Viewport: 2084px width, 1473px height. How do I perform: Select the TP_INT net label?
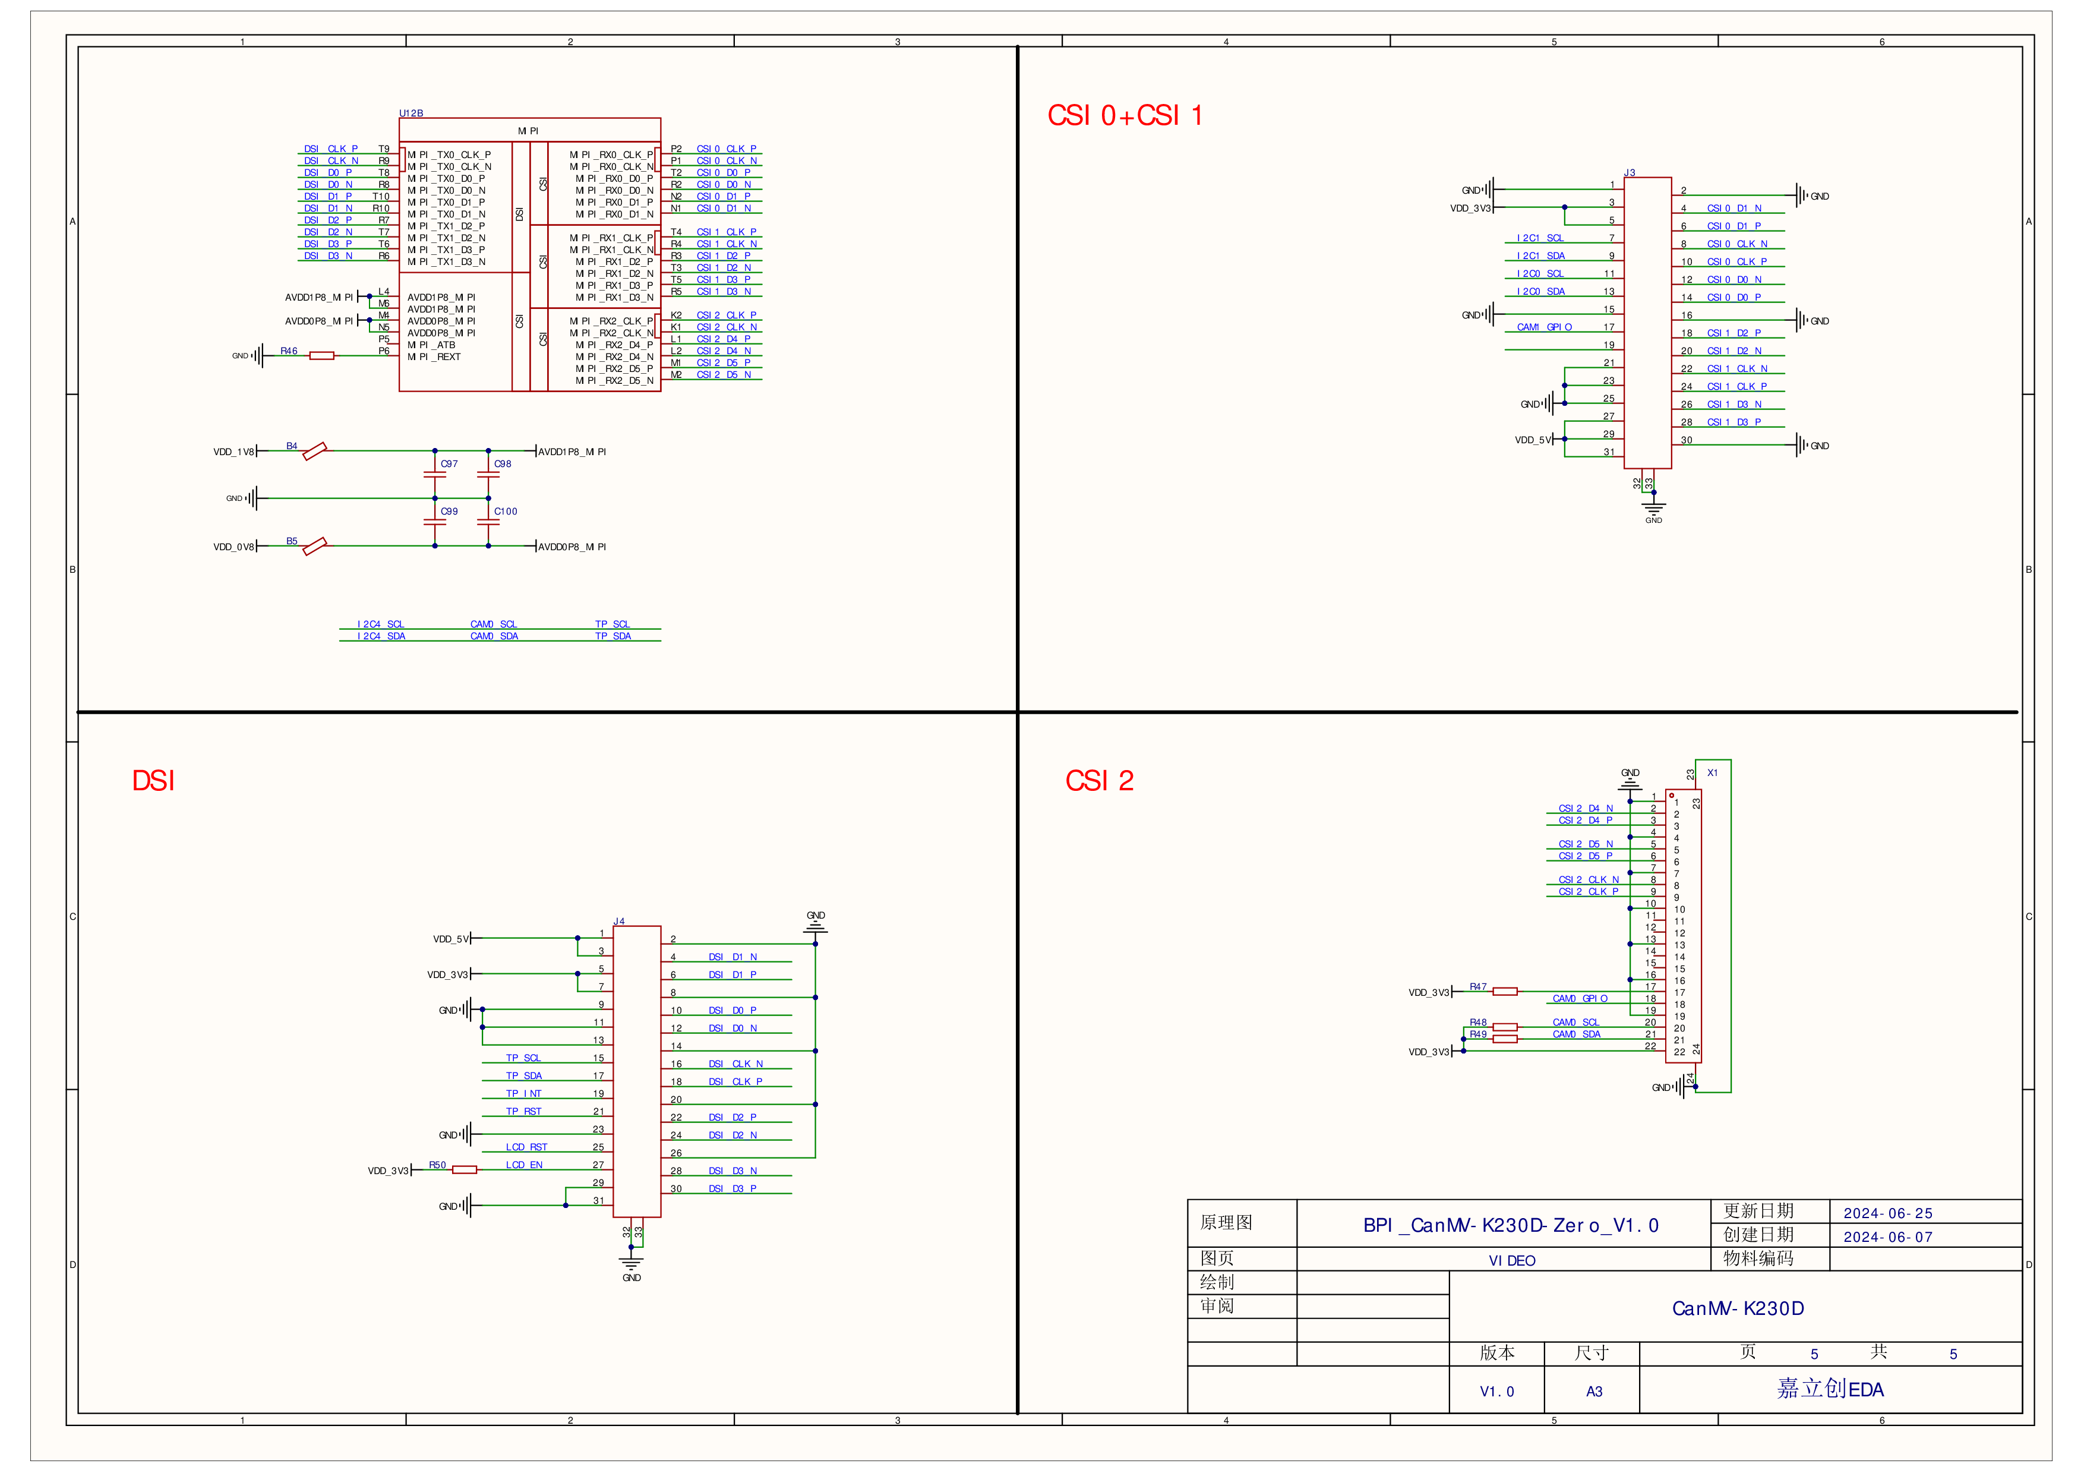point(524,1094)
